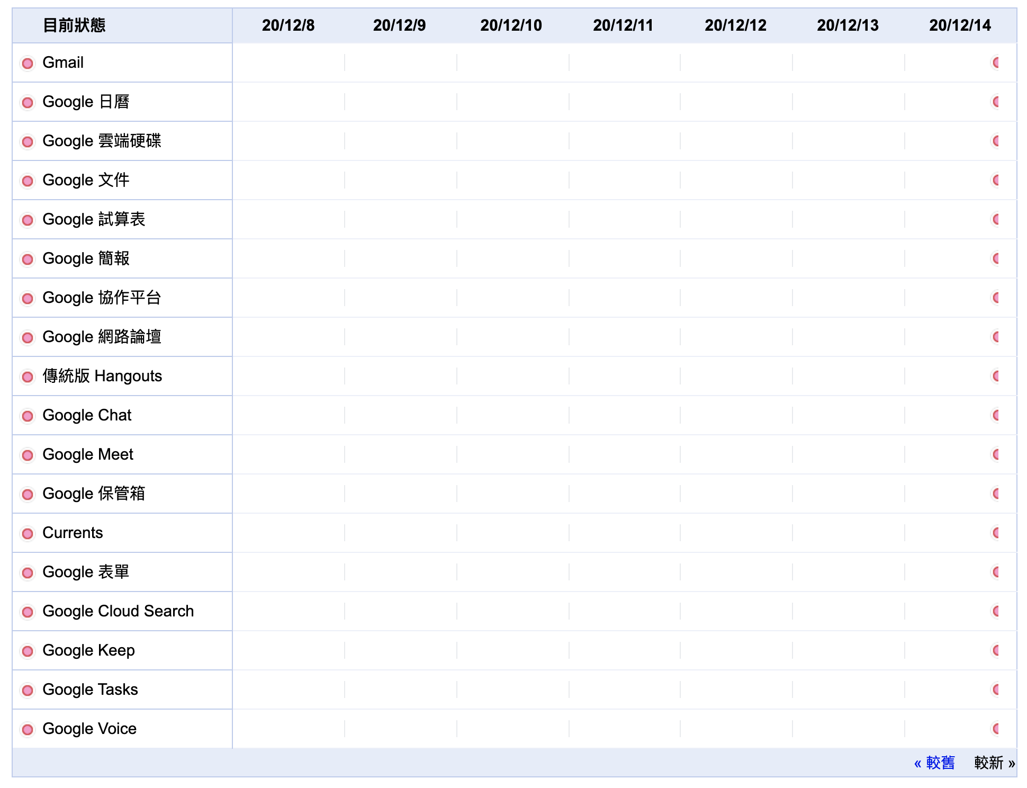Open the 20/12/14 outage marker for Google 日曆
The image size is (1027, 788).
995,102
